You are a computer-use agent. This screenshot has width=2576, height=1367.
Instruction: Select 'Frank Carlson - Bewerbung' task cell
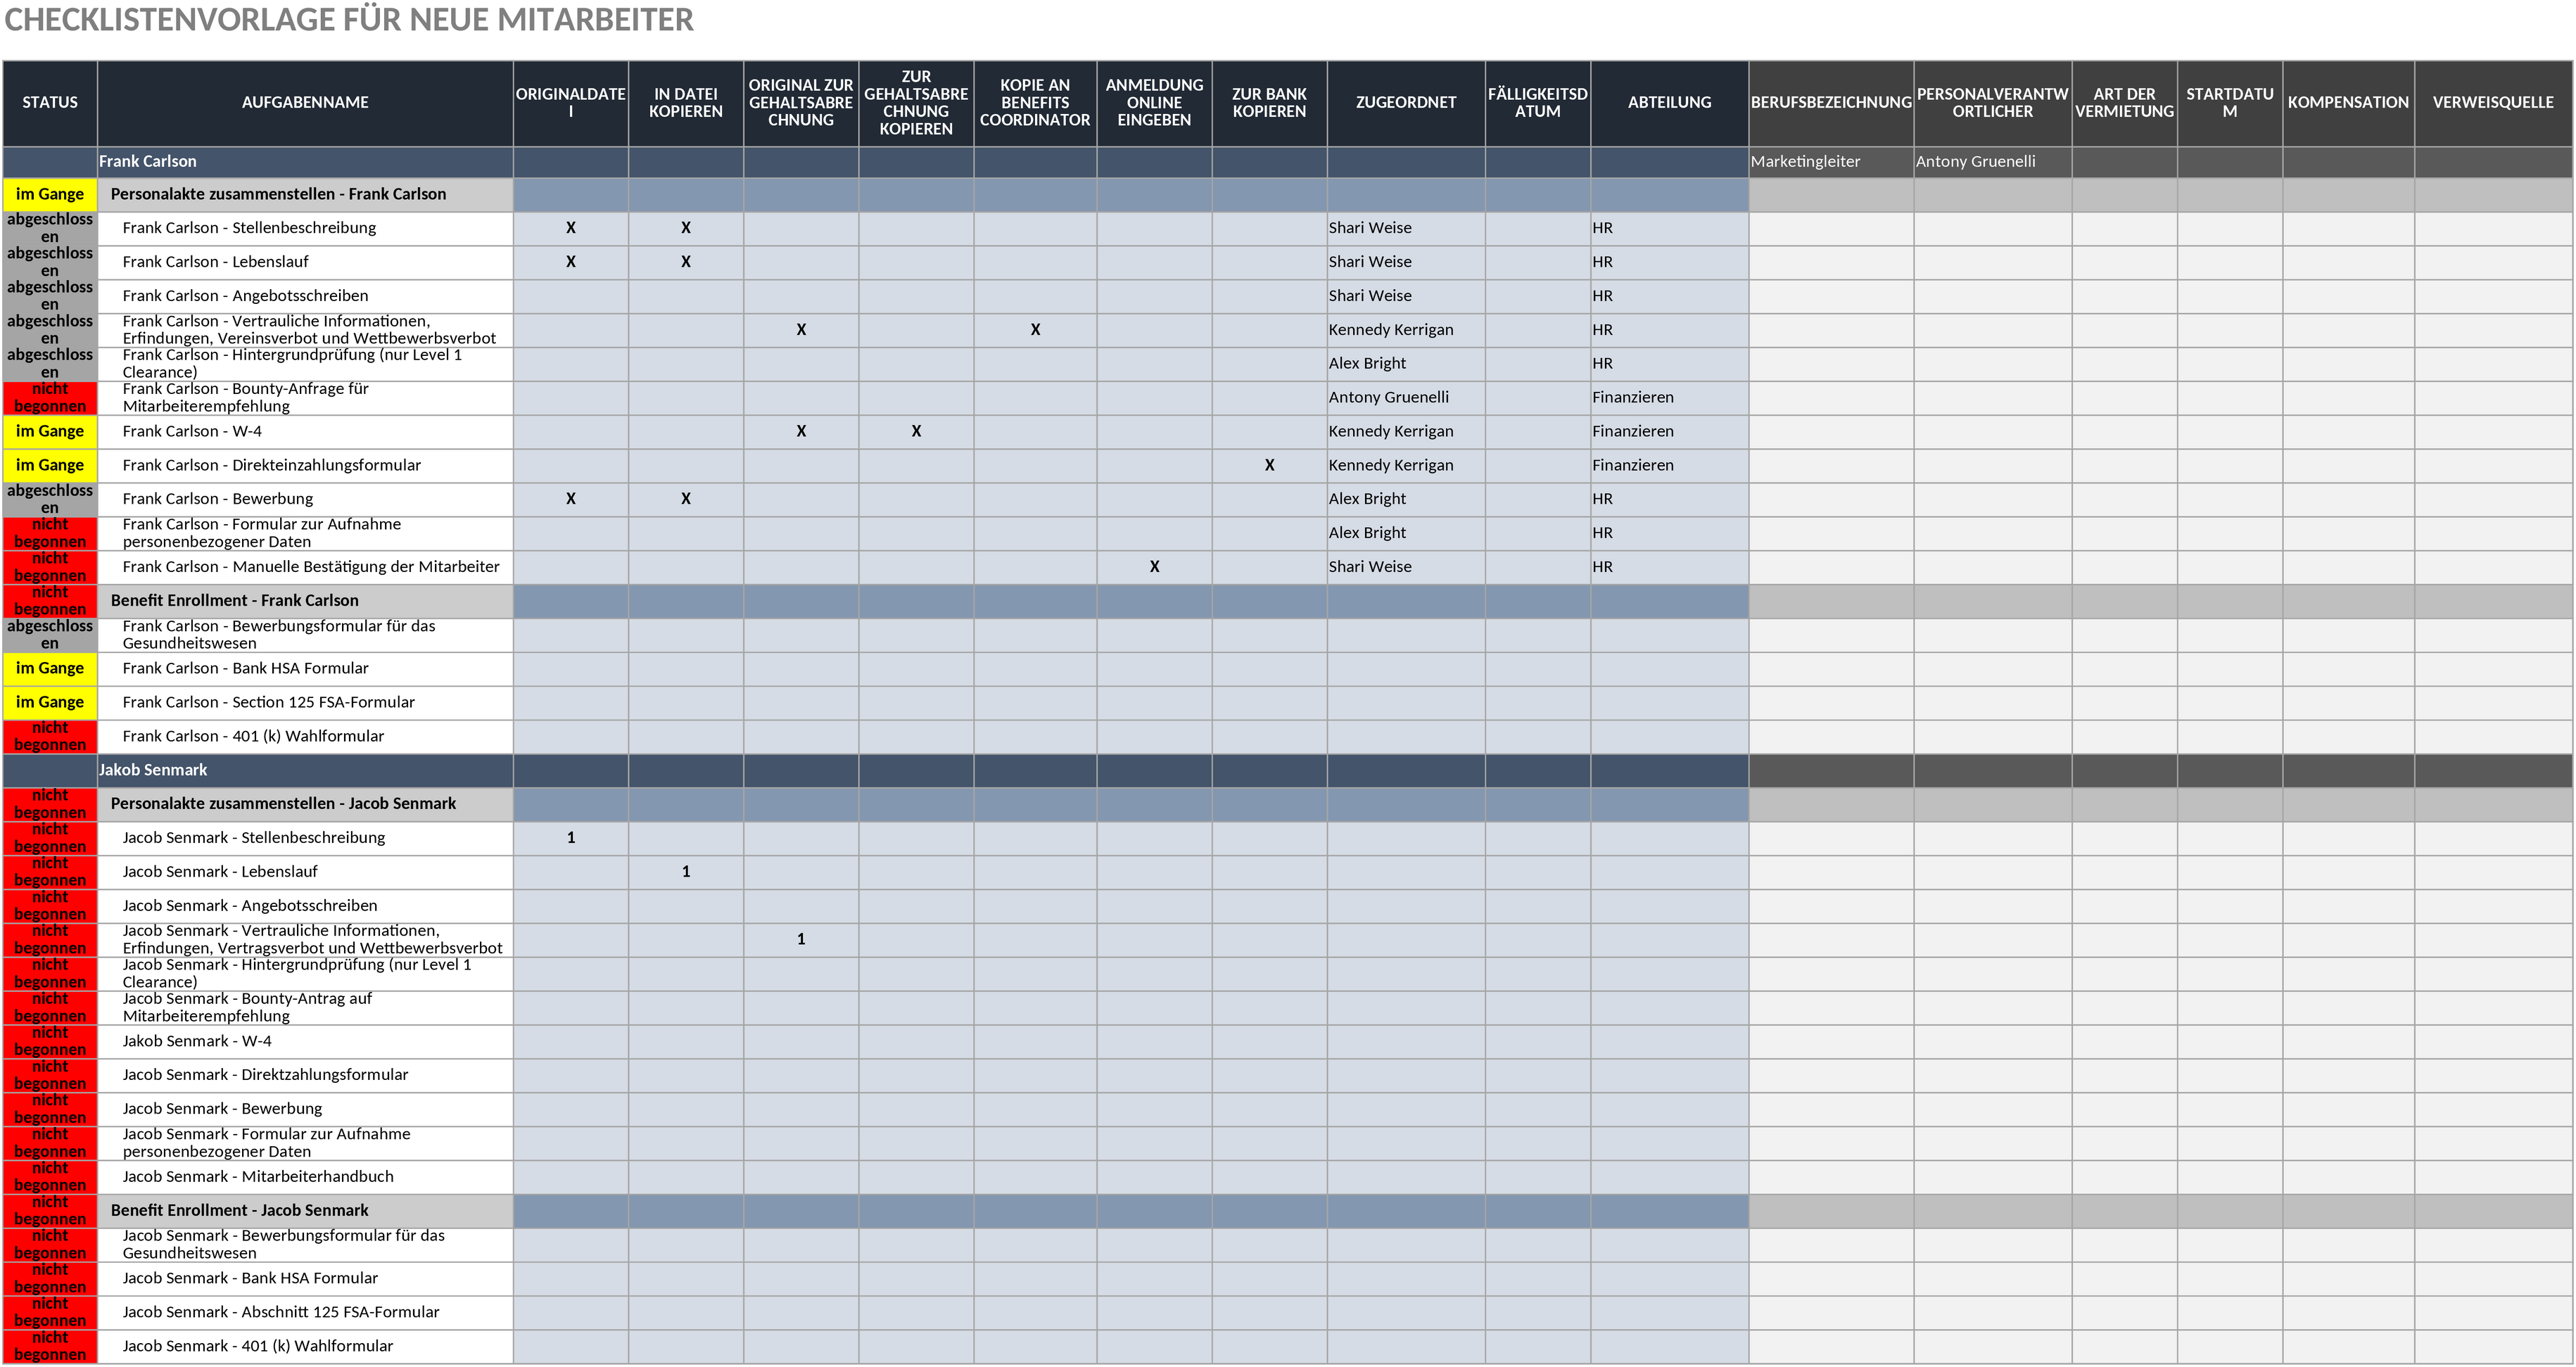[x=305, y=499]
